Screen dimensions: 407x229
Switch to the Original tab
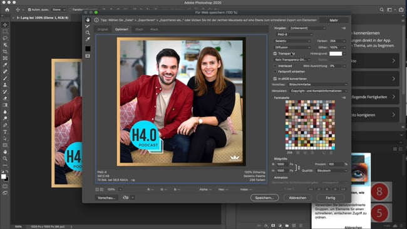(x=103, y=29)
